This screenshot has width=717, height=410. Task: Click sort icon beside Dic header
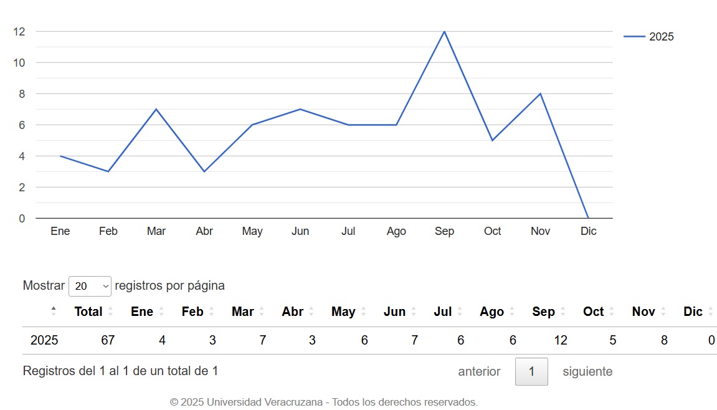tap(711, 312)
